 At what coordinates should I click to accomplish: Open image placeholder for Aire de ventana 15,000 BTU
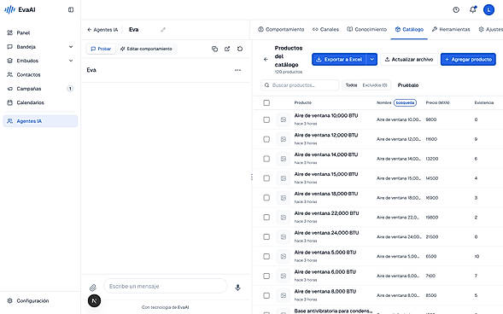point(284,178)
